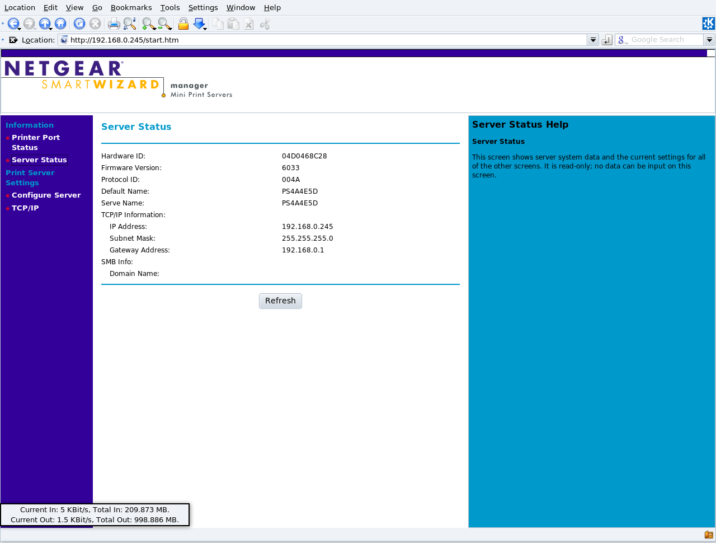Open the Edit menu

(50, 7)
